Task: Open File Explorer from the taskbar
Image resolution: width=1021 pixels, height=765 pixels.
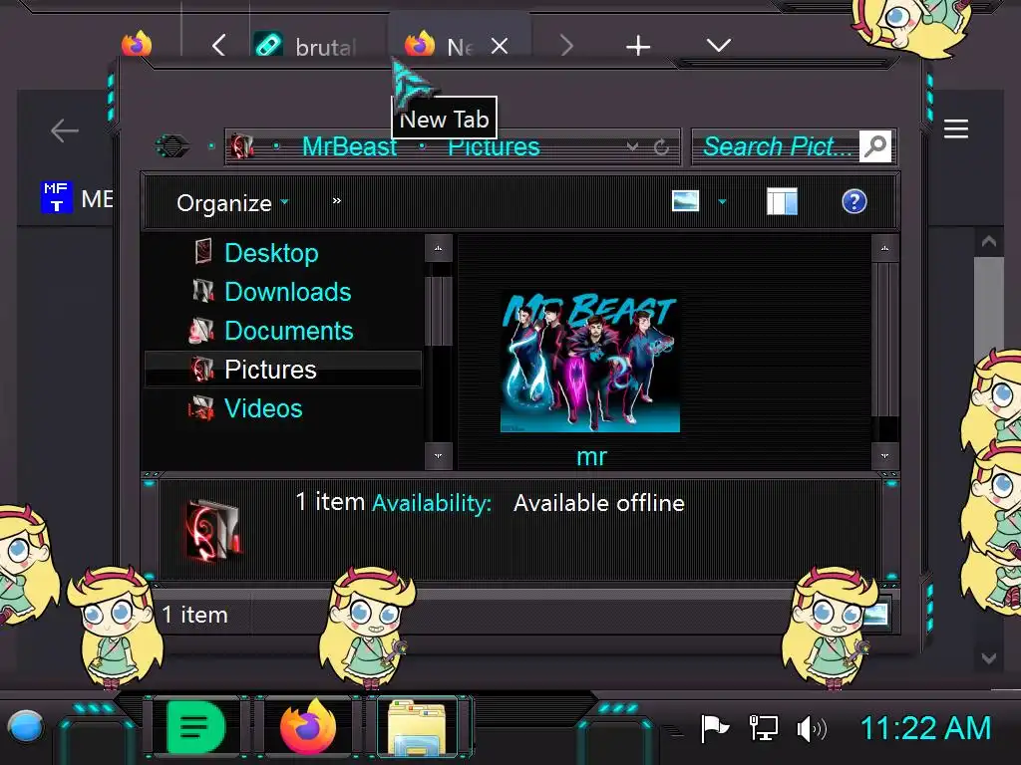Action: [417, 727]
